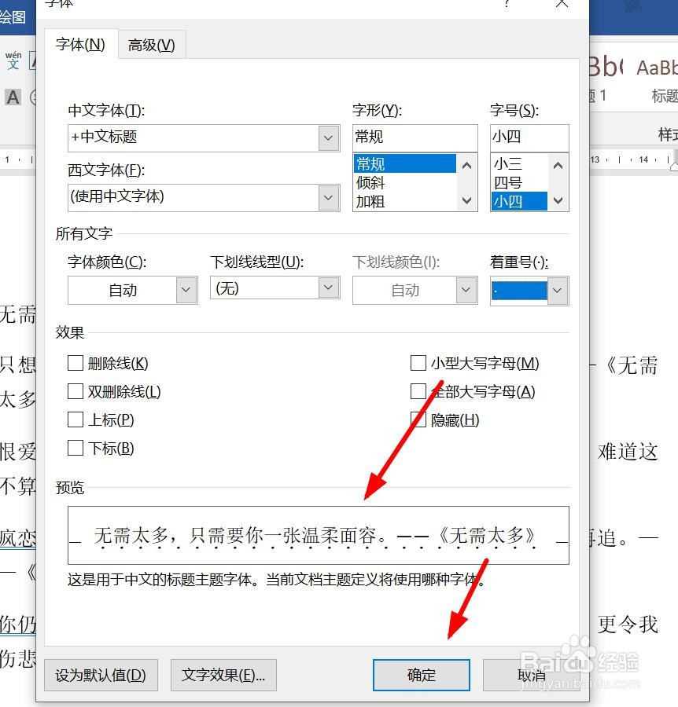Click the 确定 OK button

tap(421, 675)
